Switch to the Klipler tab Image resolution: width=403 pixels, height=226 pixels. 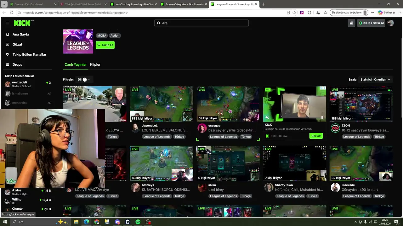(95, 65)
